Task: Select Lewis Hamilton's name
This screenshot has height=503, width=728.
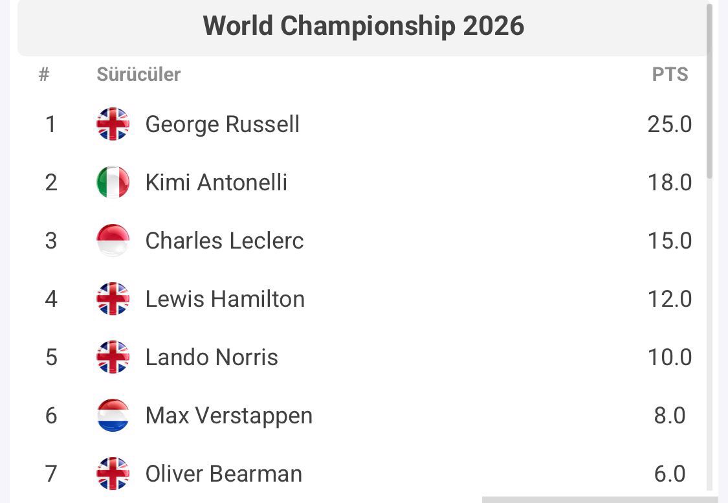Action: coord(225,298)
